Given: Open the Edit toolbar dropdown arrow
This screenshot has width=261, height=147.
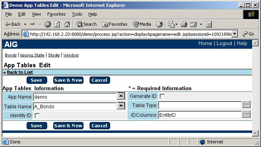Looking at the screenshot, I should point(201,25).
